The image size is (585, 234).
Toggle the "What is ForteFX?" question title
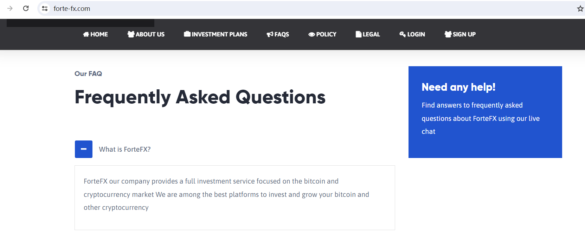125,150
